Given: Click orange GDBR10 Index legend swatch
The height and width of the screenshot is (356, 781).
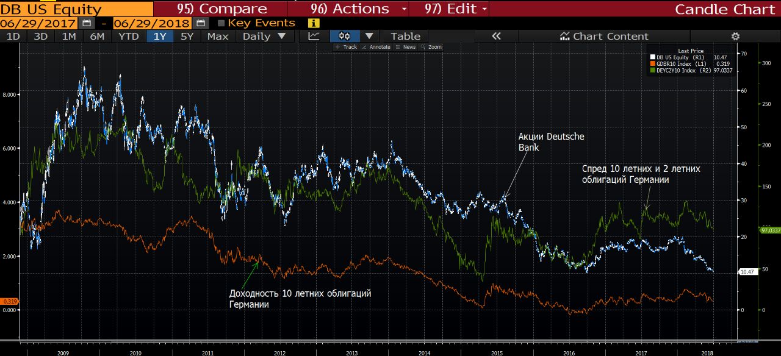Looking at the screenshot, I should (x=652, y=63).
